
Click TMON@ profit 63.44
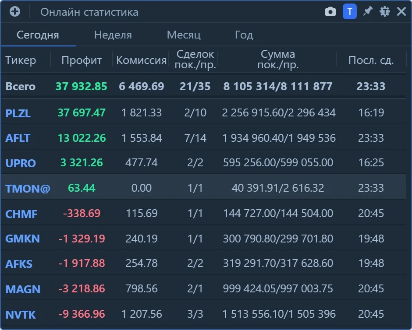click(x=82, y=188)
